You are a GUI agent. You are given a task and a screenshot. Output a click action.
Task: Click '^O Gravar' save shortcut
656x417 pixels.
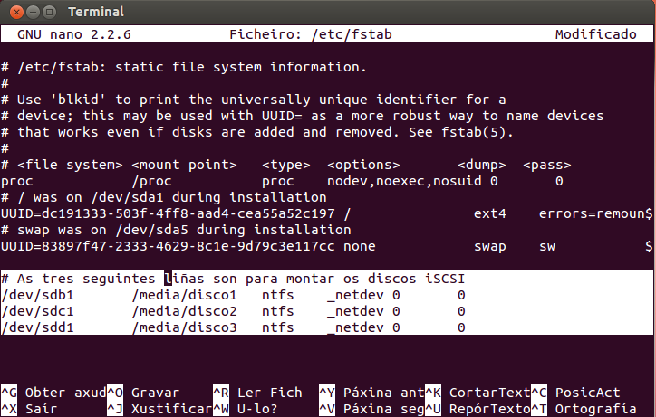coord(142,393)
